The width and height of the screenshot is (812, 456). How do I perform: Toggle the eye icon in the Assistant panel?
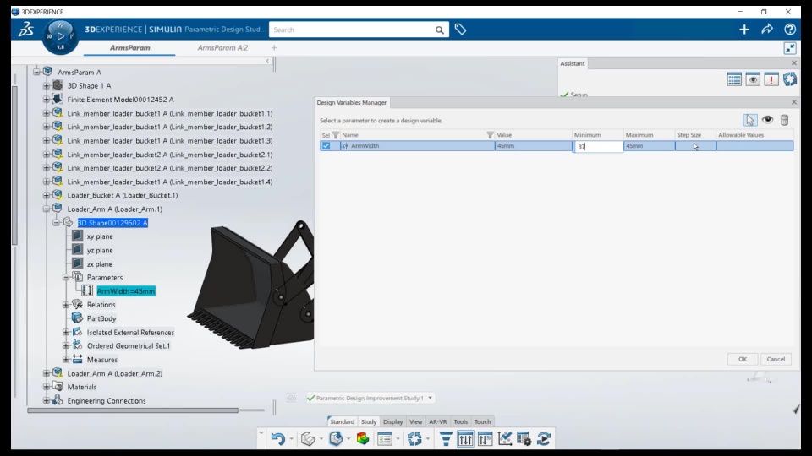pyautogui.click(x=753, y=79)
